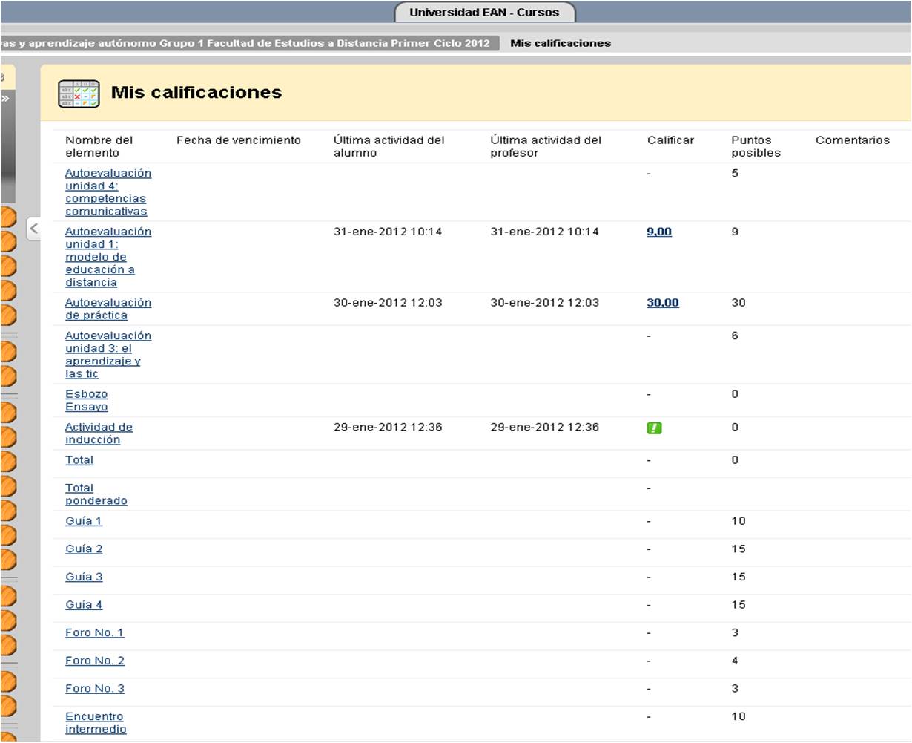Click the Mis calificaciones gradebook icon
Viewport: 912px width, 743px height.
tap(79, 94)
